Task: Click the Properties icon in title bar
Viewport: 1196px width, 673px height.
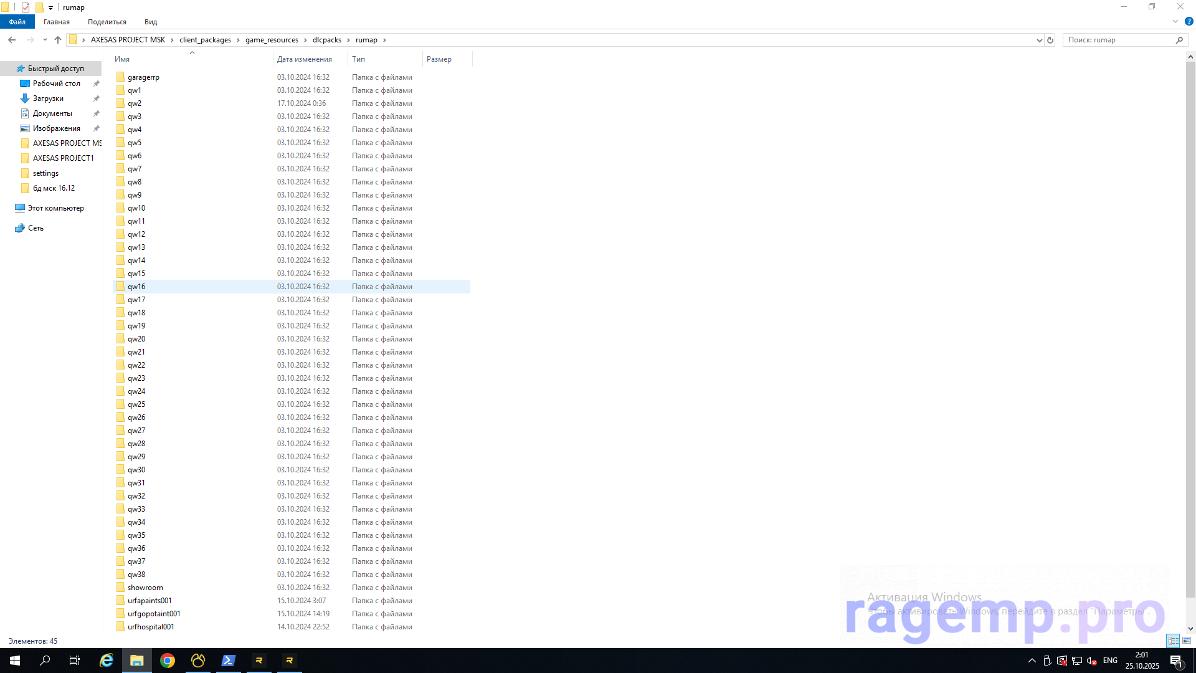Action: coord(26,7)
